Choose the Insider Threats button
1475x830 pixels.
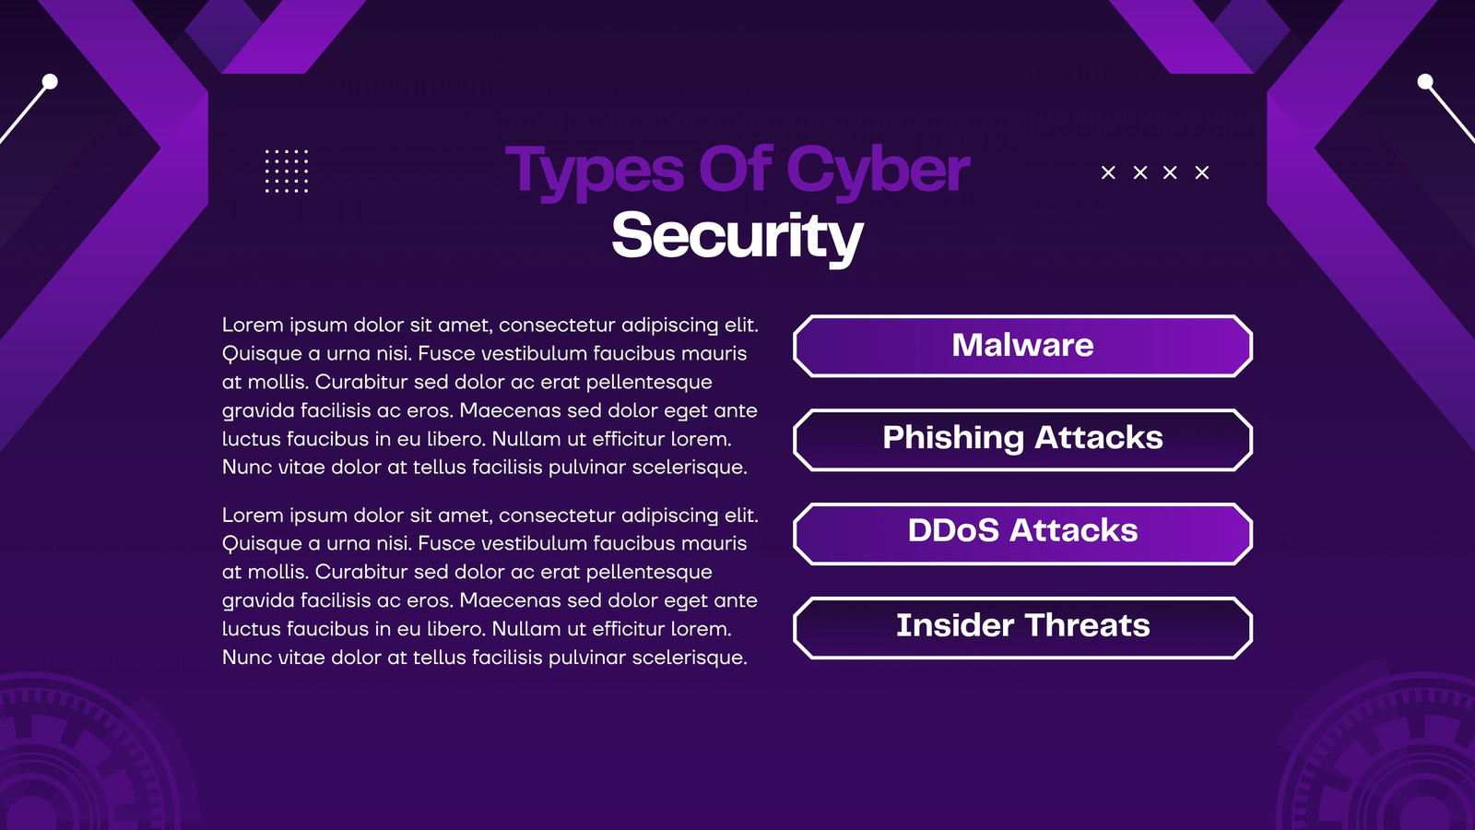pos(1022,627)
